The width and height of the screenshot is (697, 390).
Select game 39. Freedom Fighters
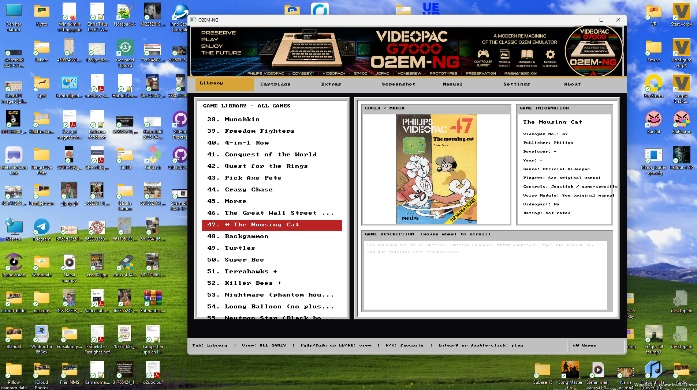tap(272, 131)
